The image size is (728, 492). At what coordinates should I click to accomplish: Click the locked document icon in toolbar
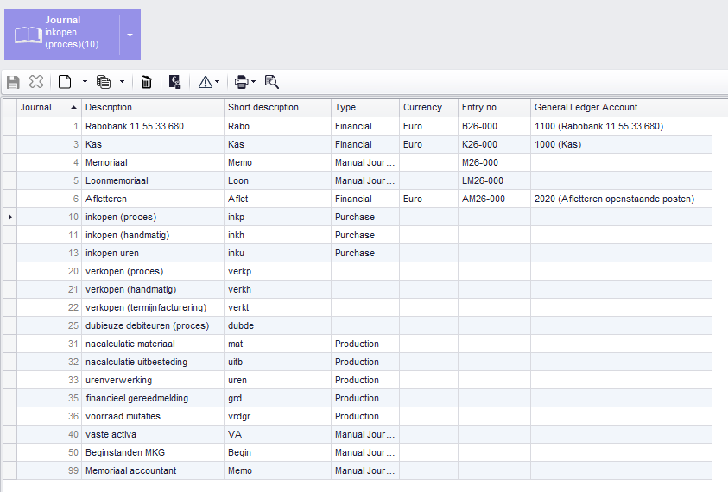click(175, 82)
